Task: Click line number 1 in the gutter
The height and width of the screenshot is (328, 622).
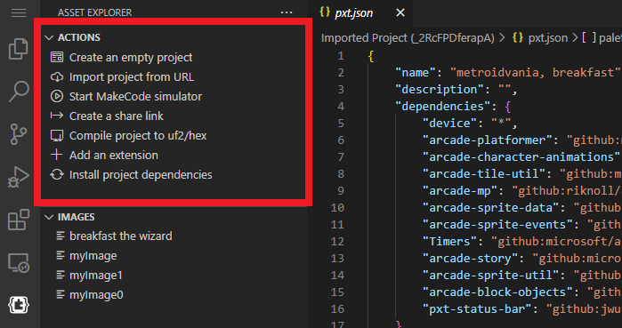Action: (x=341, y=56)
